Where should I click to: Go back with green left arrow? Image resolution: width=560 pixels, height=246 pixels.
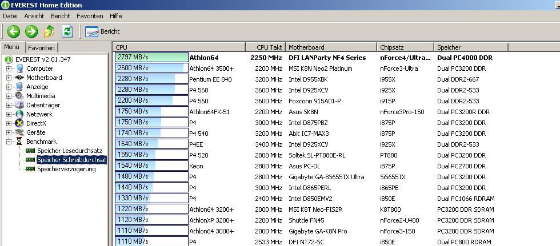[14, 31]
